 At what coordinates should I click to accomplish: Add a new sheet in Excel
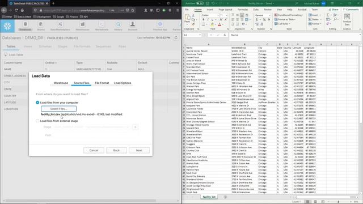click(225, 197)
